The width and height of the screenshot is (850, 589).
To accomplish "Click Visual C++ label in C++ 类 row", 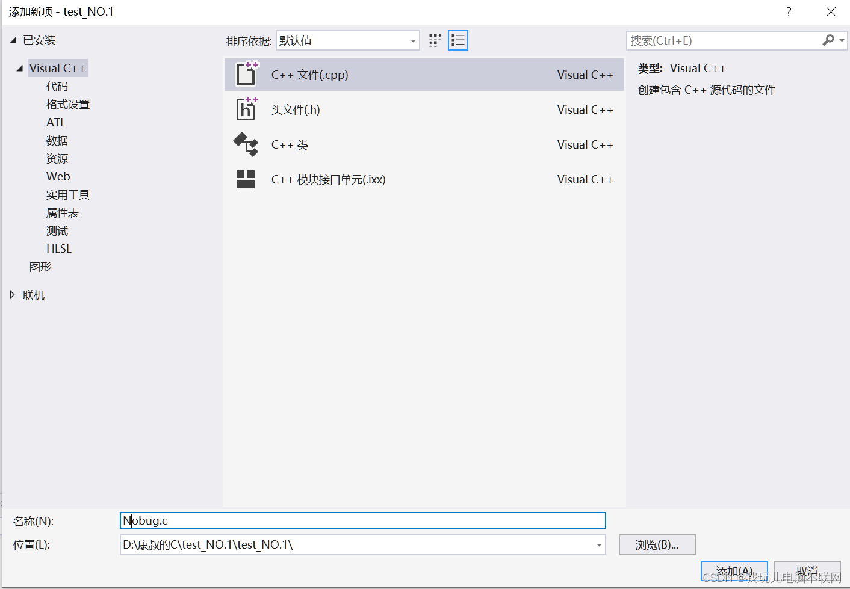I will pos(585,145).
